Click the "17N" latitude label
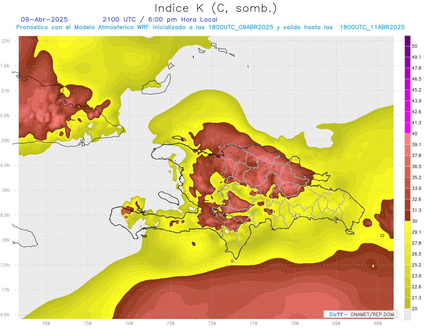Image resolution: width=424 pixels, height=328 pixels. click(6, 290)
